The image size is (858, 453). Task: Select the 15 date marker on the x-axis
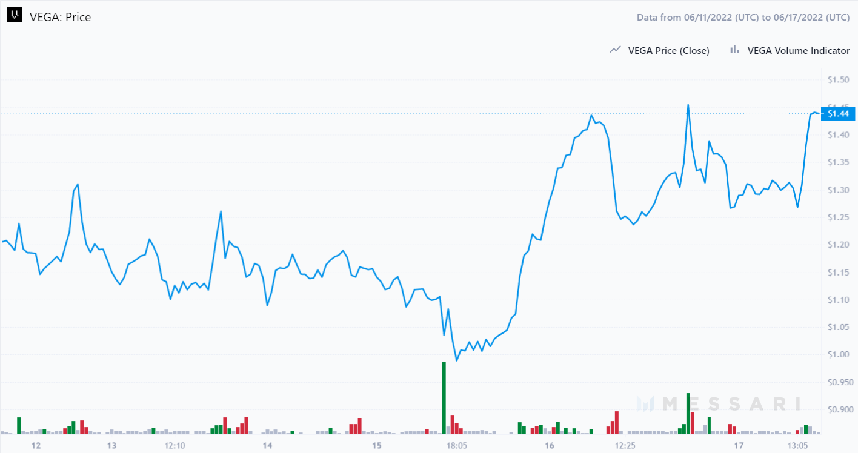tap(377, 446)
